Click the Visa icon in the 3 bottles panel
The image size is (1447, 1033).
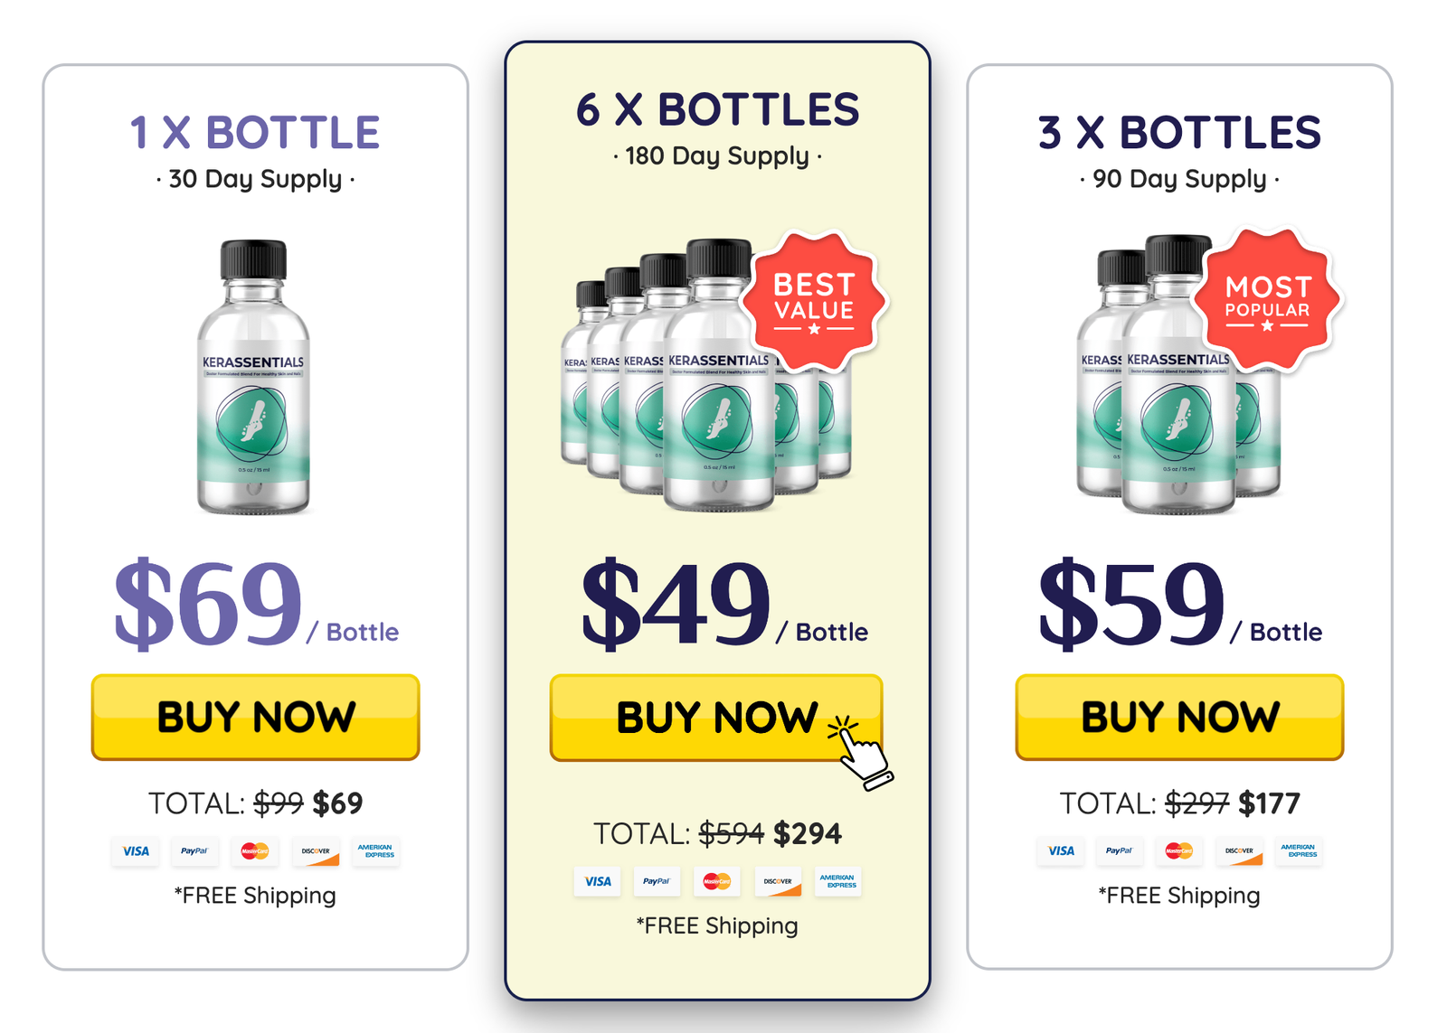[1060, 851]
